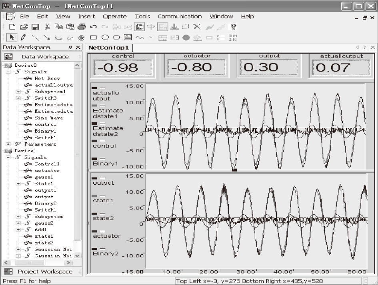This screenshot has height=285, width=378.
Task: Select the 123 numeric display tool
Action: 174,37
